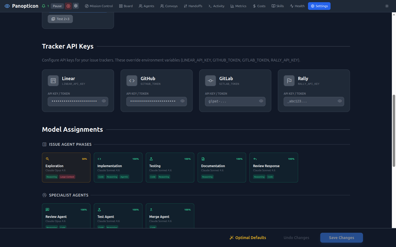Show the Linear API key

tap(104, 101)
